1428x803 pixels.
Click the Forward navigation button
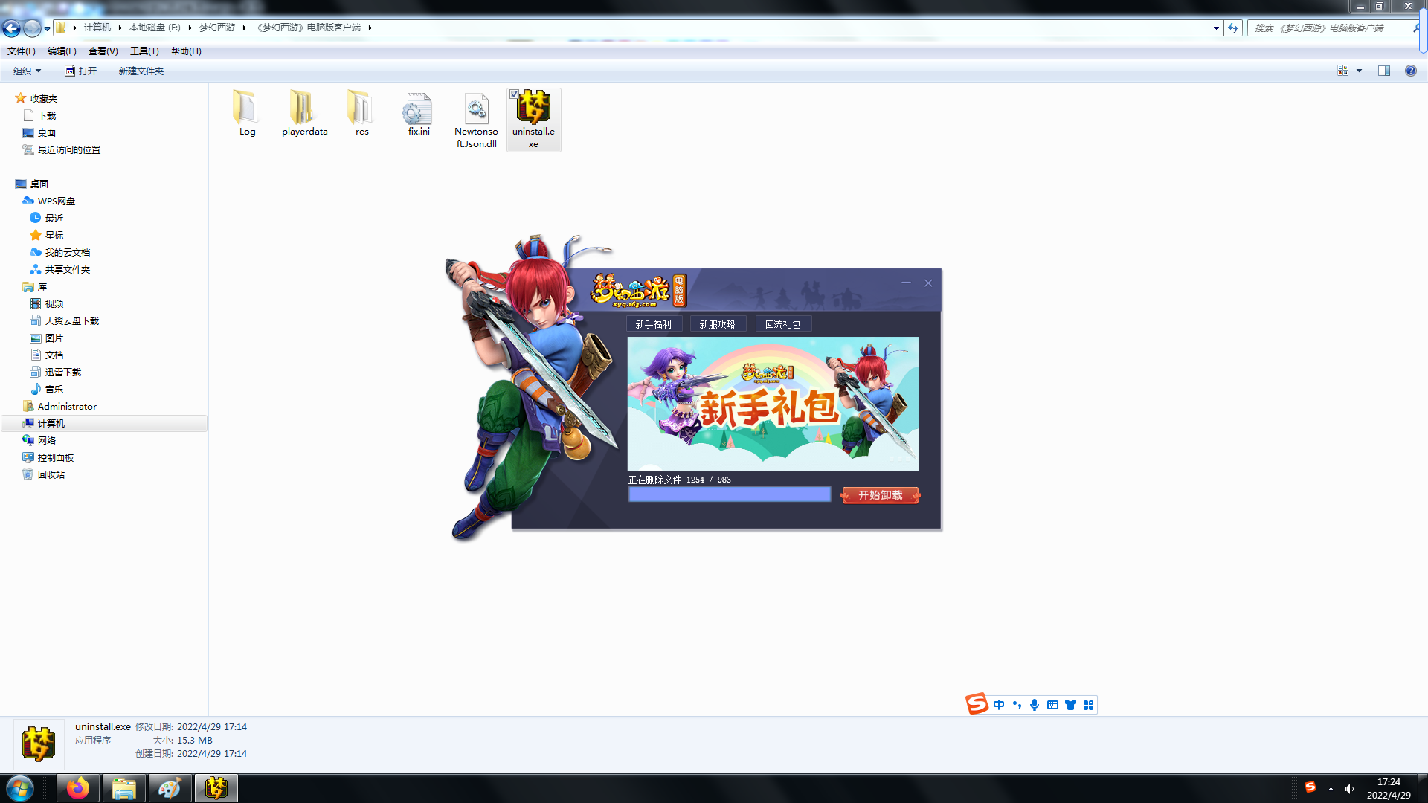coord(32,28)
